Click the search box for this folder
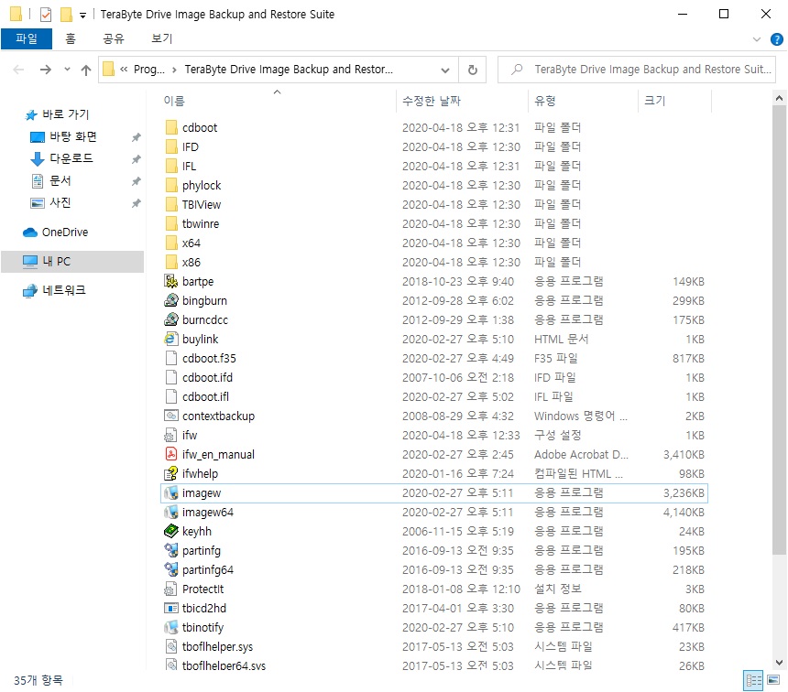Screen dimensions: 788x692 pyautogui.click(x=637, y=70)
